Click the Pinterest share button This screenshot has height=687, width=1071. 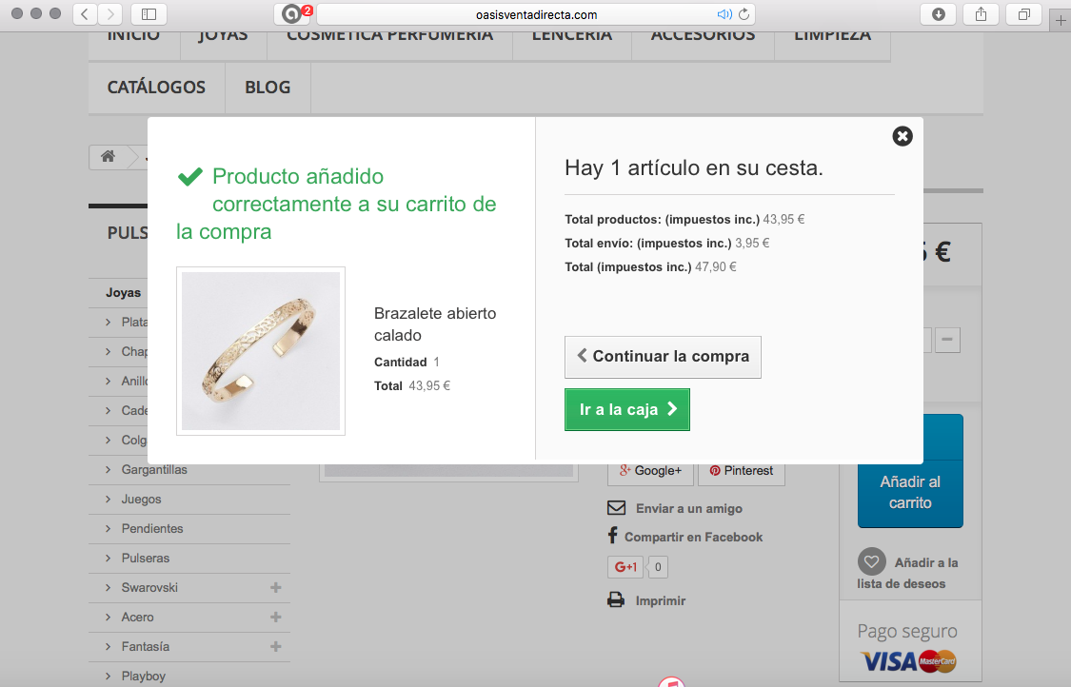[741, 470]
